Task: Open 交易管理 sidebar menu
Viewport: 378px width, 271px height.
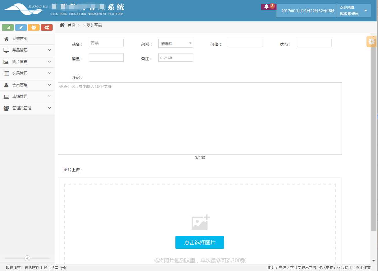Action: [x=27, y=73]
